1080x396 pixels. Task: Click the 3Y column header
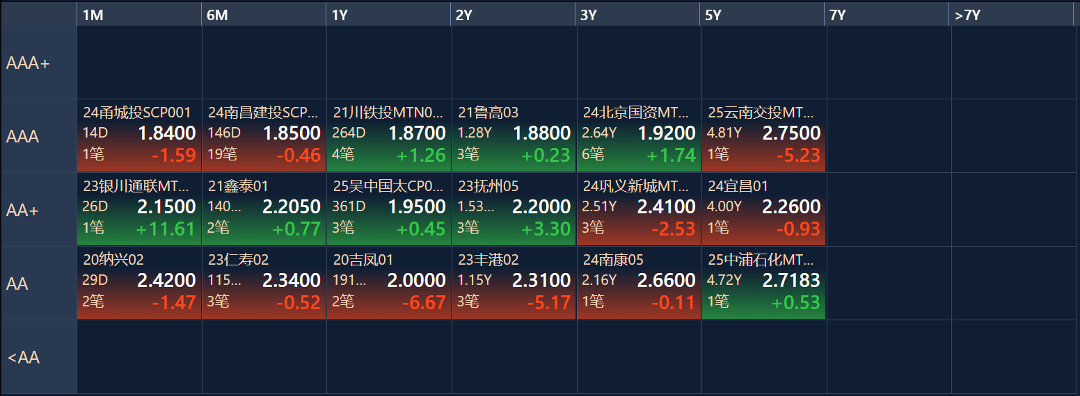coord(637,15)
